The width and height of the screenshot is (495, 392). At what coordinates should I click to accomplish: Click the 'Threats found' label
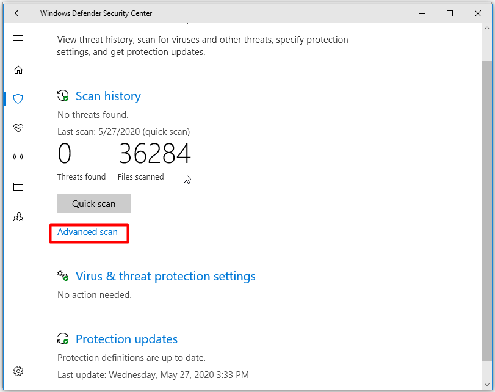point(81,176)
